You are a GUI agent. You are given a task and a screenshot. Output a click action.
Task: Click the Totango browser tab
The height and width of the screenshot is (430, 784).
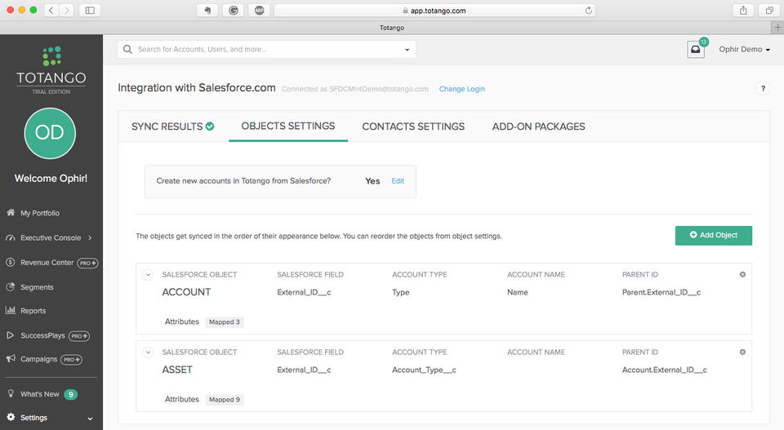391,28
